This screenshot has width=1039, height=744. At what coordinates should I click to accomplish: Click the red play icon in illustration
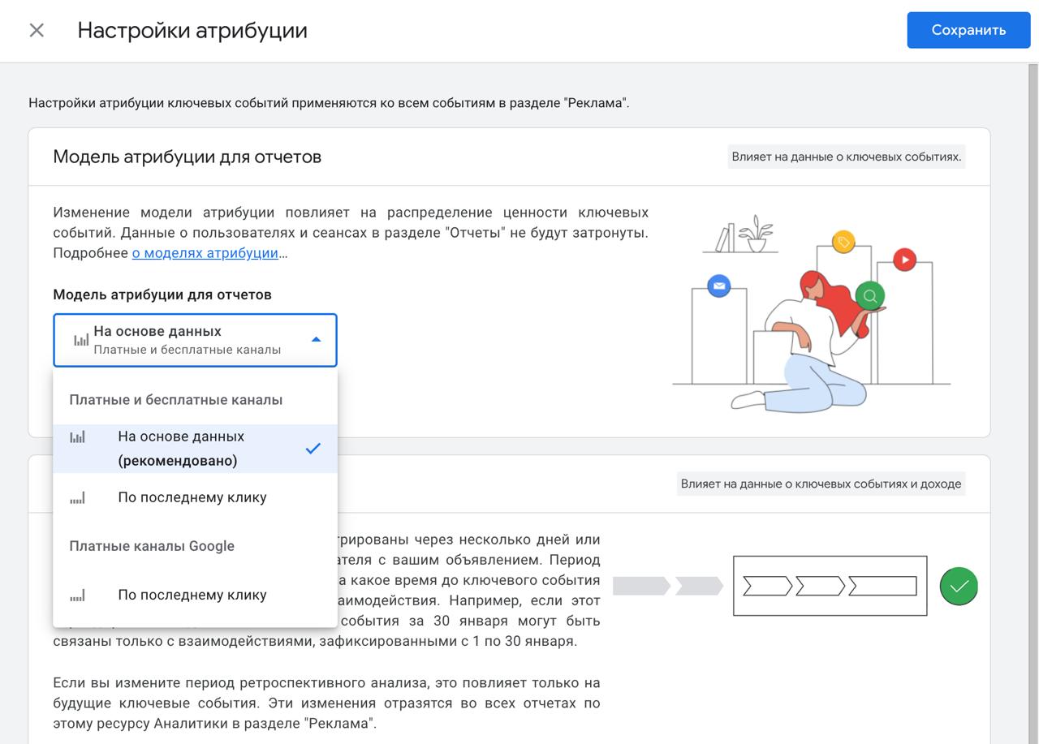pyautogui.click(x=904, y=260)
